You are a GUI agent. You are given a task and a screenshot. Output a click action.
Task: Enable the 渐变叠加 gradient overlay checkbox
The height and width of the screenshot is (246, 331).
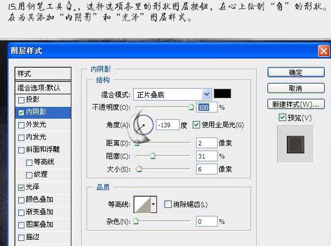coord(21,212)
